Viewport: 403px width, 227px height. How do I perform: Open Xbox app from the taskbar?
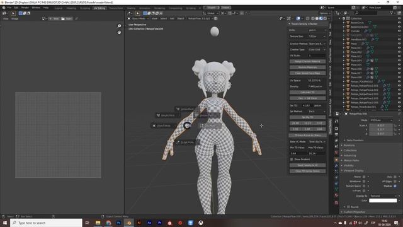201,223
